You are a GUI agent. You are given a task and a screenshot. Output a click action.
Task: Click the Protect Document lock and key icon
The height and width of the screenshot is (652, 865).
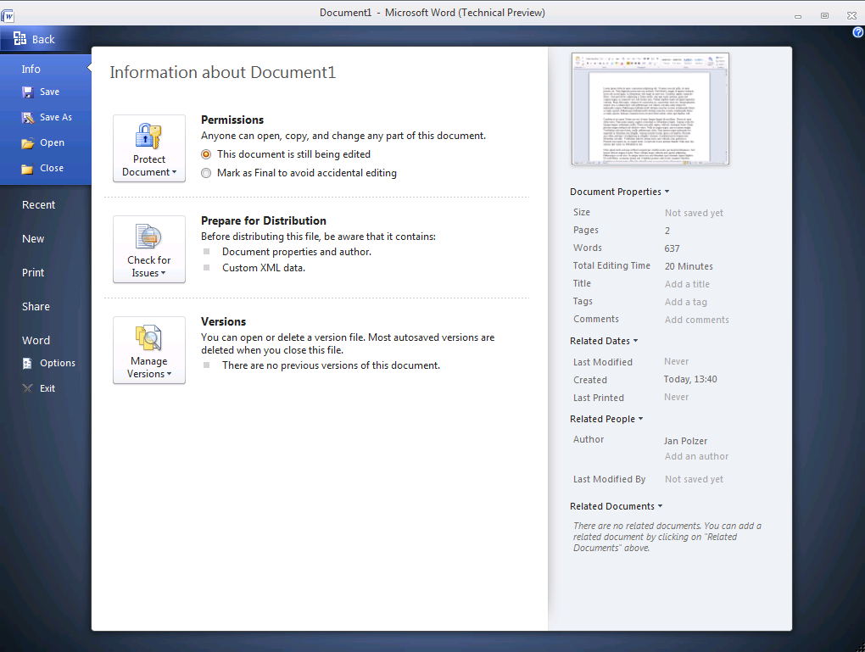coord(149,136)
